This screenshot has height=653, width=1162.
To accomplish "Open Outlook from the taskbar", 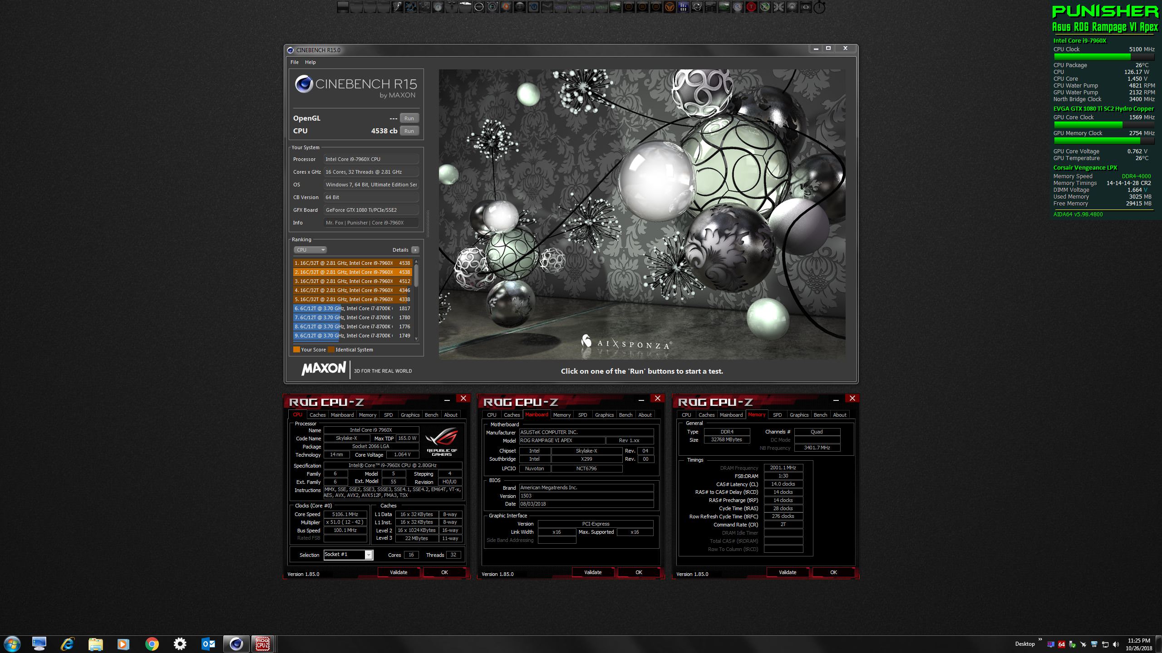I will click(208, 643).
